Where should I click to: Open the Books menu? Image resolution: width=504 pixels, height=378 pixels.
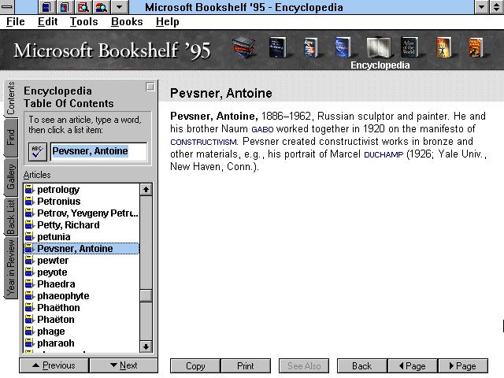[127, 21]
